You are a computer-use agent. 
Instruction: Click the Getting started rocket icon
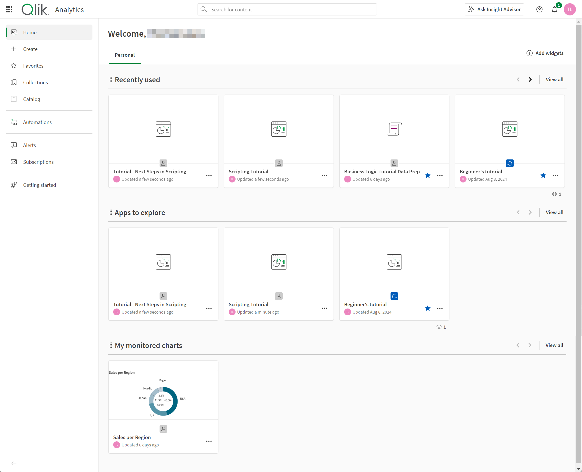point(14,184)
